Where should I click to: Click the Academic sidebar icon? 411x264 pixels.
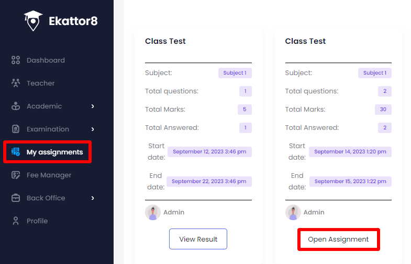[16, 106]
